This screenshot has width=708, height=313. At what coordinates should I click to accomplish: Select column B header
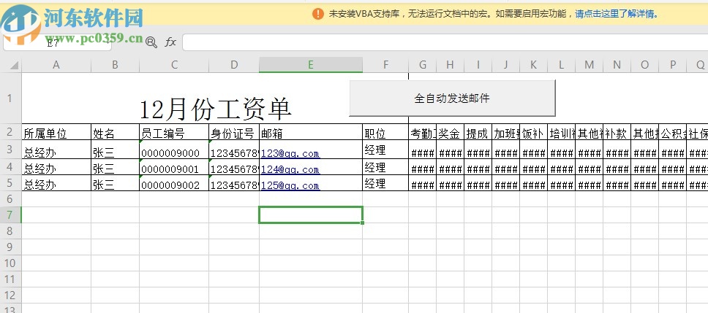[115, 65]
